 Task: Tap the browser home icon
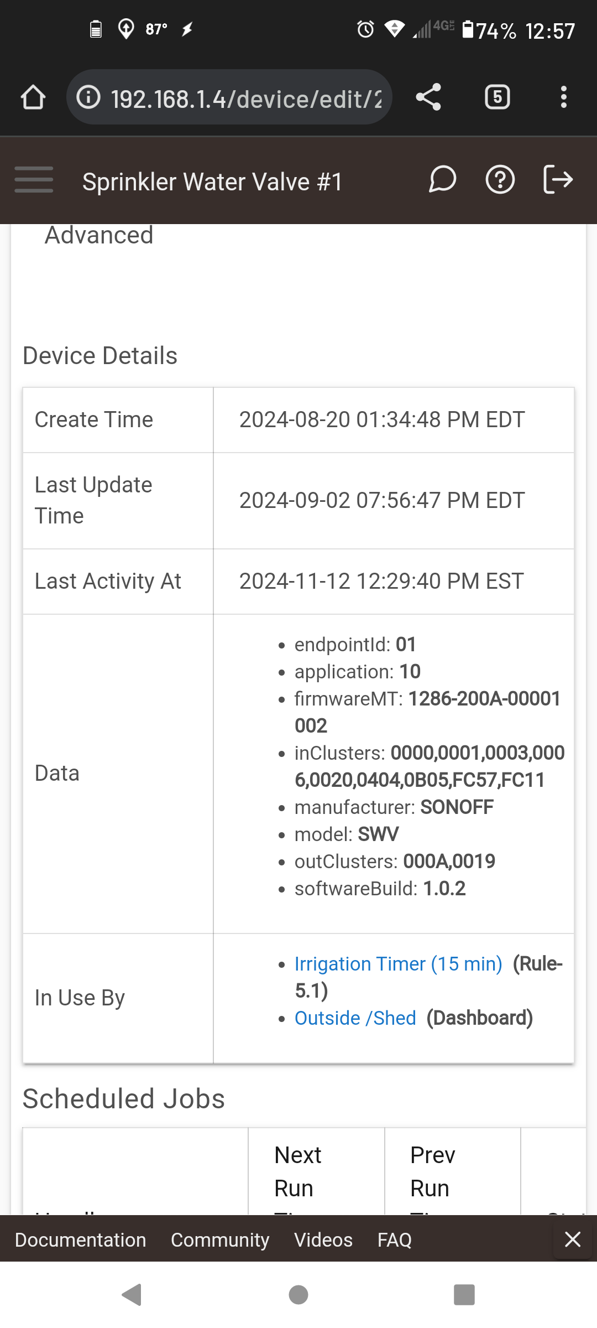(33, 97)
